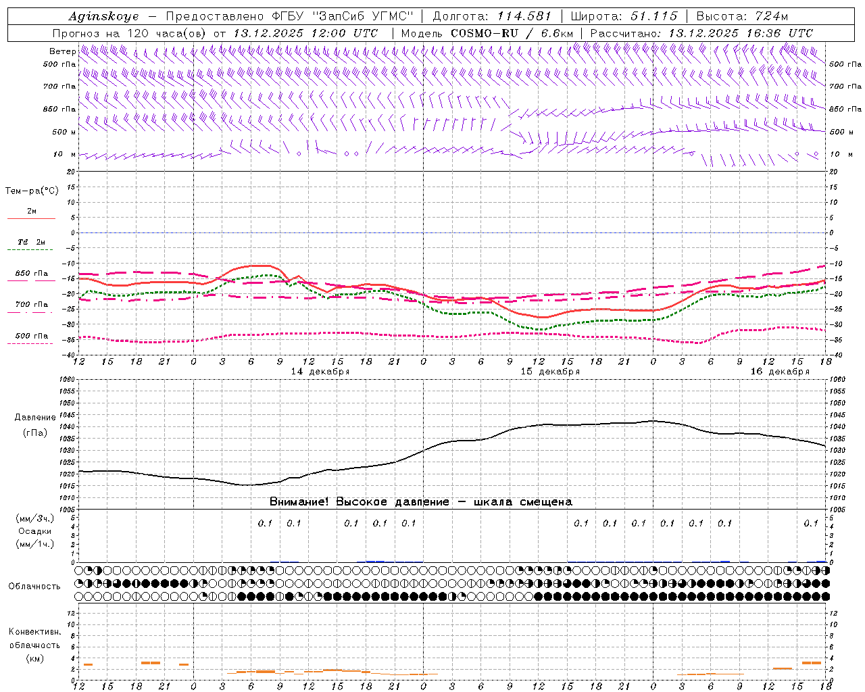The width and height of the screenshot is (865, 692).
Task: Click the dotted 500 гПа temperature legend line
Action: [30, 343]
